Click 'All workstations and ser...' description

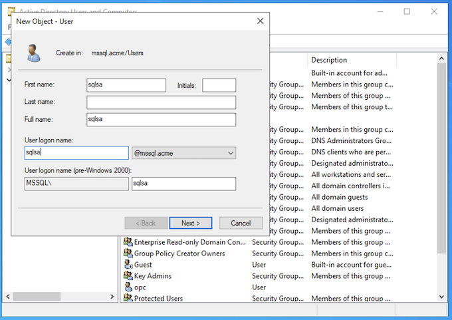click(351, 174)
